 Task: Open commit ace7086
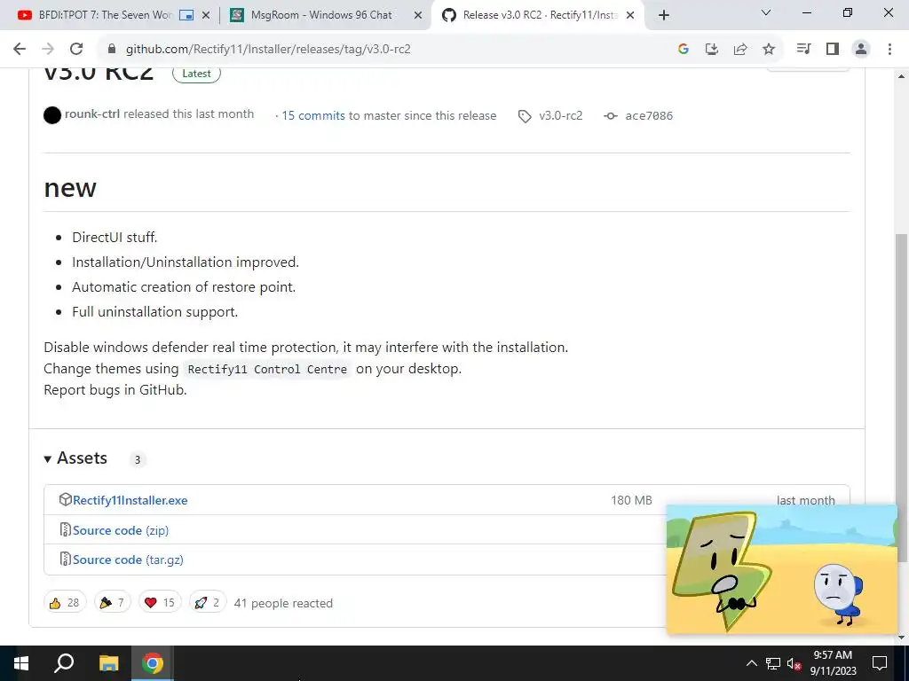point(649,116)
